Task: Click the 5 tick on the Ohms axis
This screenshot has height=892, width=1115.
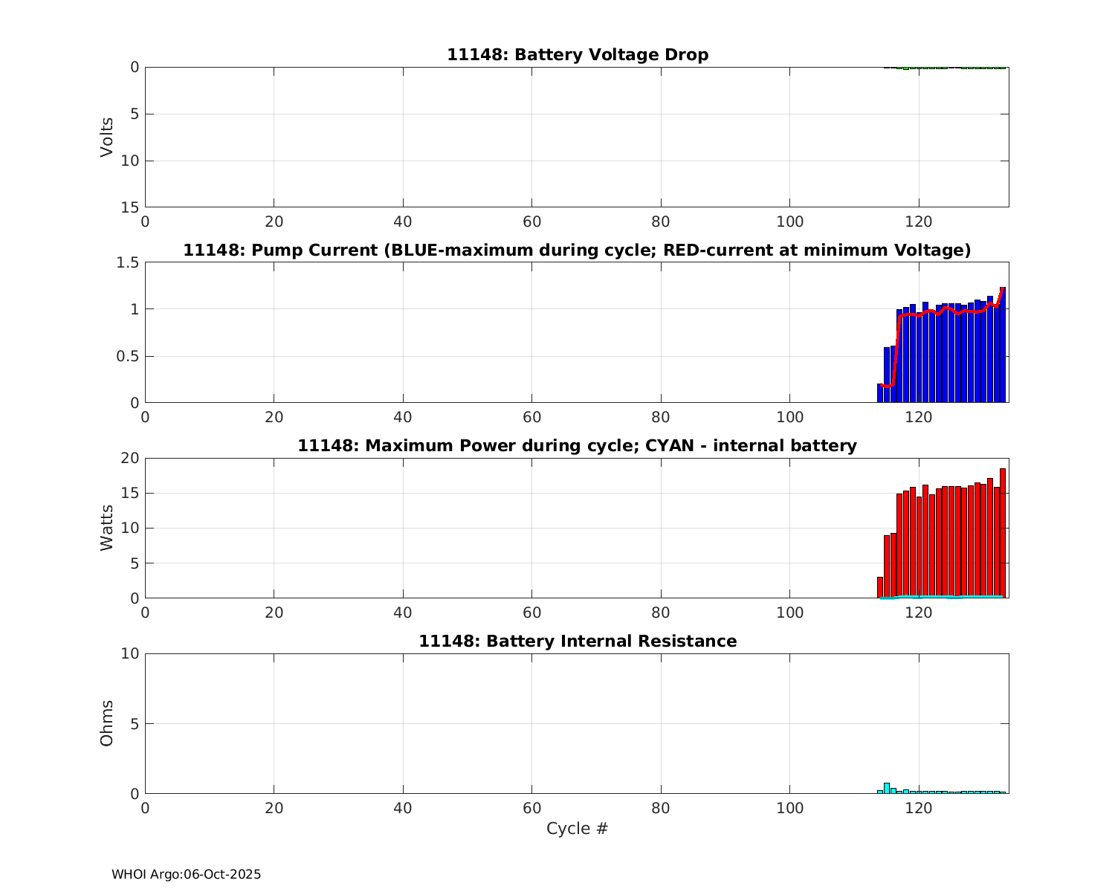Action: (135, 724)
